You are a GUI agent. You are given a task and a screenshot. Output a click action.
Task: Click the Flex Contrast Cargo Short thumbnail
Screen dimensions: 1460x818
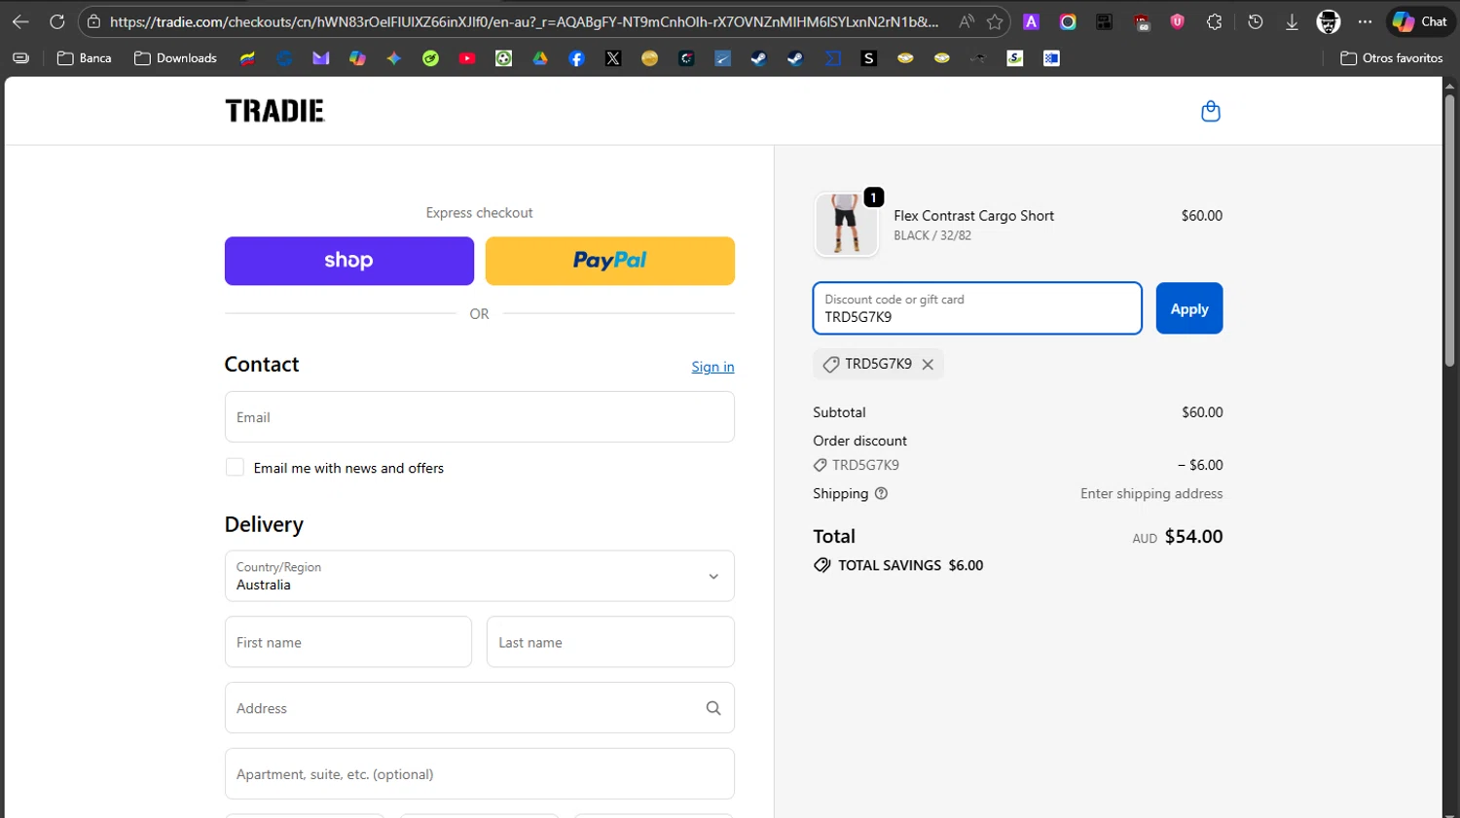[846, 225]
